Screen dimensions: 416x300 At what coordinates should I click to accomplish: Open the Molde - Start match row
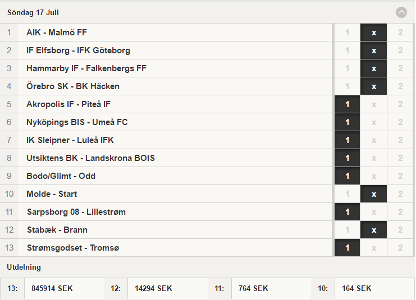[166, 194]
